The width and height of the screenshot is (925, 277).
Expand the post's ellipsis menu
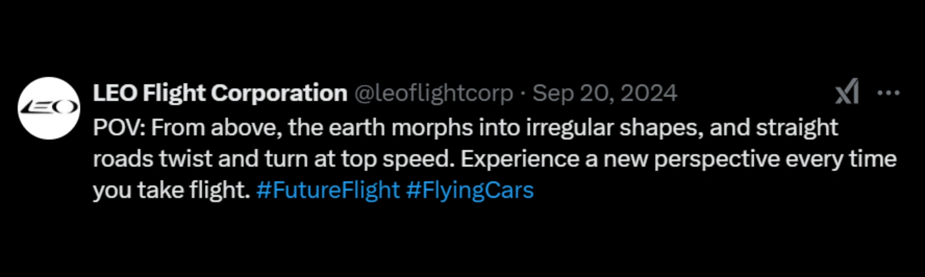pyautogui.click(x=888, y=93)
